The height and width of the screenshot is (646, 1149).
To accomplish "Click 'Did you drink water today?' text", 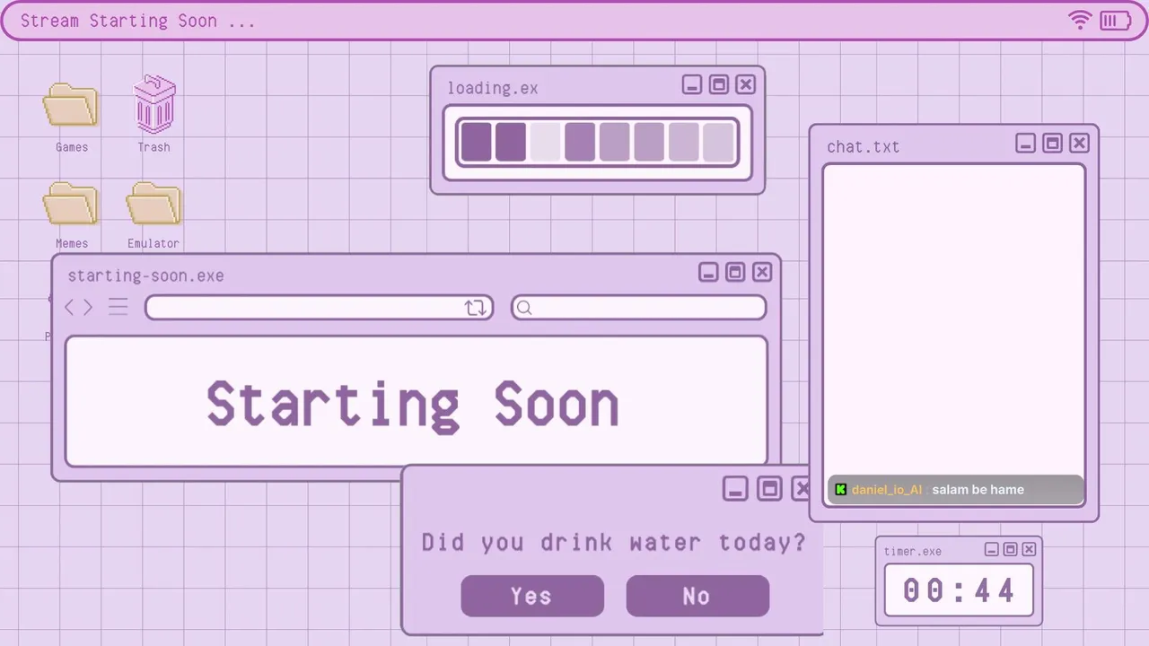I will [x=614, y=542].
